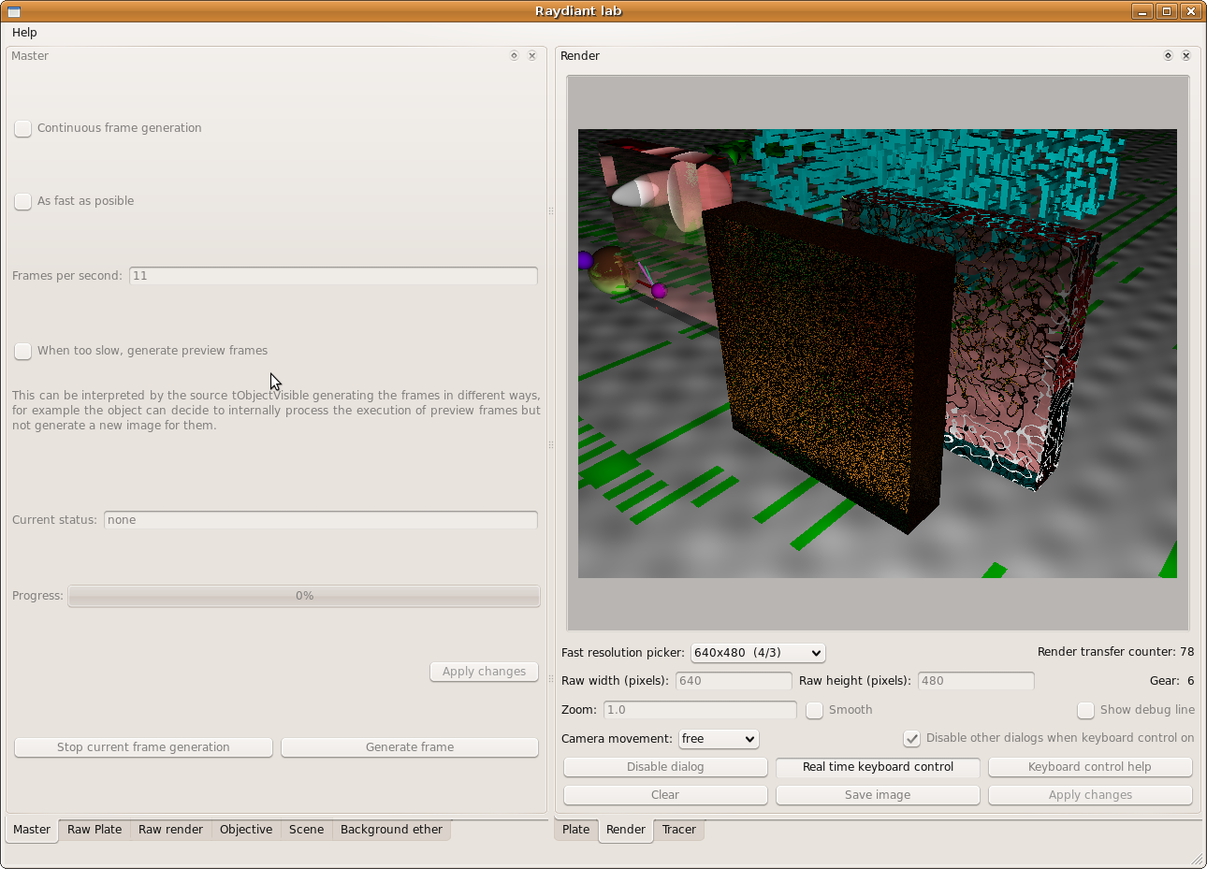Float the Master dock panel
This screenshot has height=869, width=1207.
click(514, 56)
